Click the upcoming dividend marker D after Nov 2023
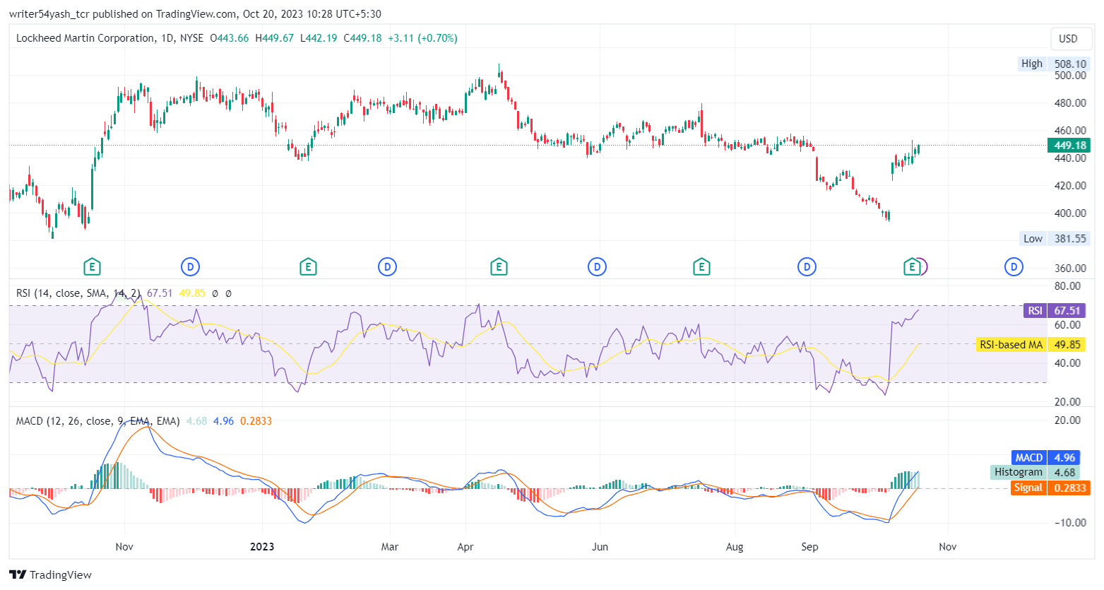This screenshot has height=590, width=1104. click(x=1014, y=267)
